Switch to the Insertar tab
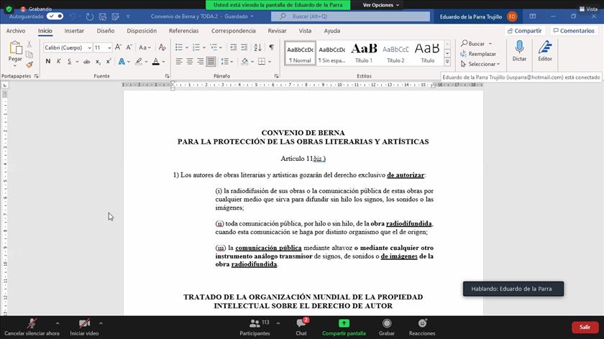 [x=74, y=31]
